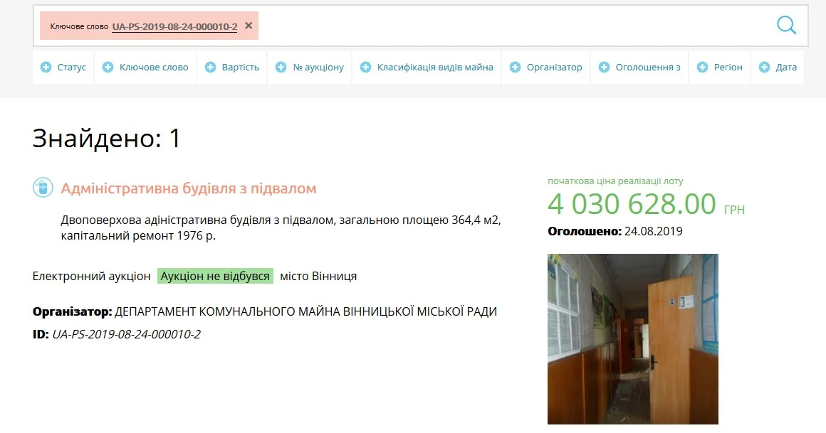This screenshot has height=433, width=826.
Task: Click the ID value below organizer
Action: pyautogui.click(x=127, y=335)
